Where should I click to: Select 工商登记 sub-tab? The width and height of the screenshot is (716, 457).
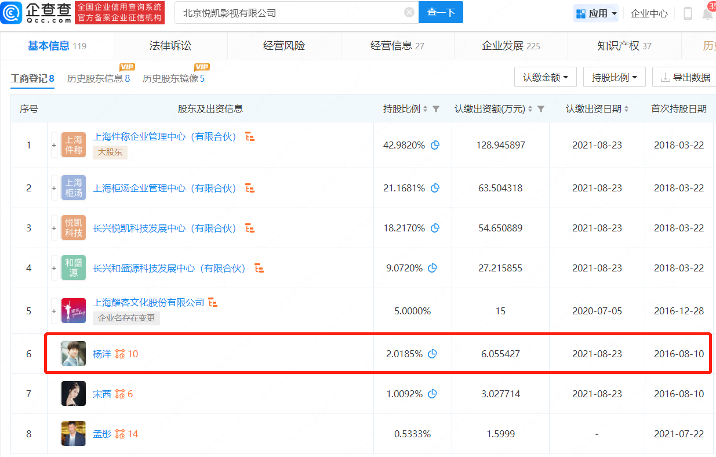pyautogui.click(x=32, y=78)
